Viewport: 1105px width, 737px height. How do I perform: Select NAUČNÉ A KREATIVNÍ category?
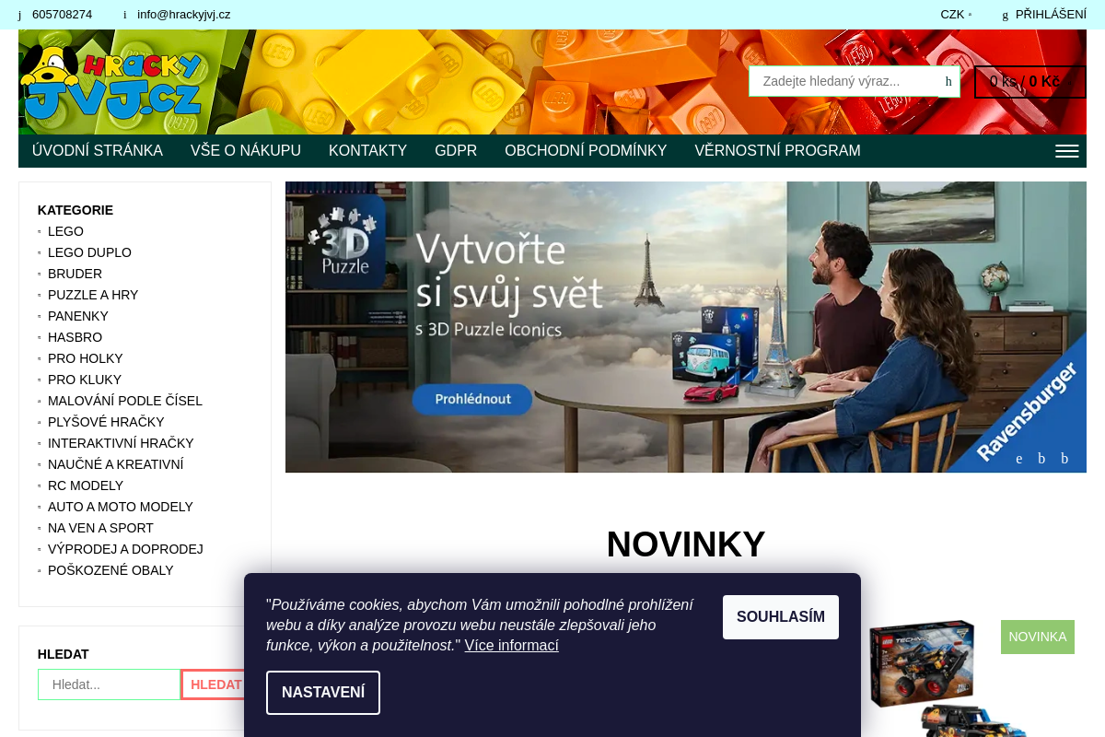pos(116,464)
